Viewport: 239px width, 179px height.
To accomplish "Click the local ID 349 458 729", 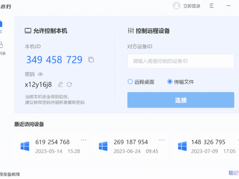I will tap(54, 60).
